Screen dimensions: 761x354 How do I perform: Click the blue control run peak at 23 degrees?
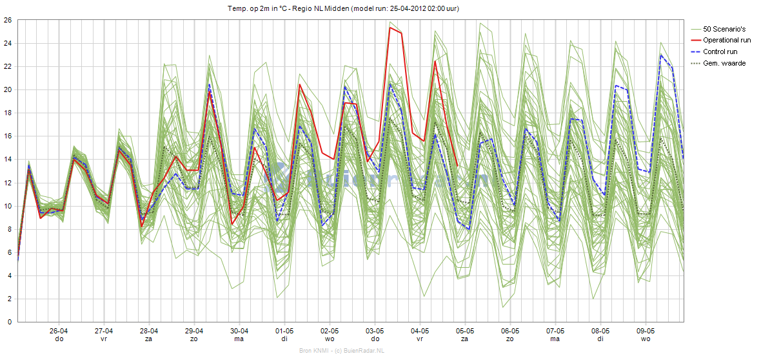coord(661,55)
